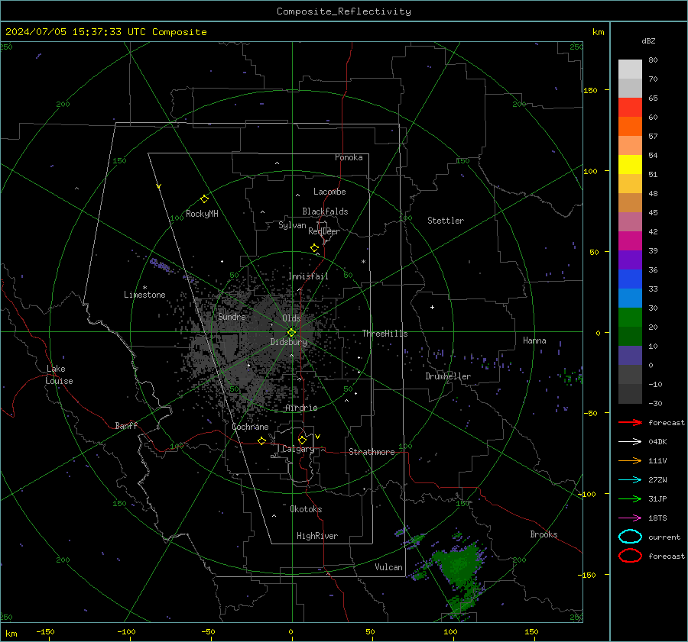This screenshot has width=688, height=642.
Task: Click the Calgary city label
Action: pyautogui.click(x=298, y=449)
